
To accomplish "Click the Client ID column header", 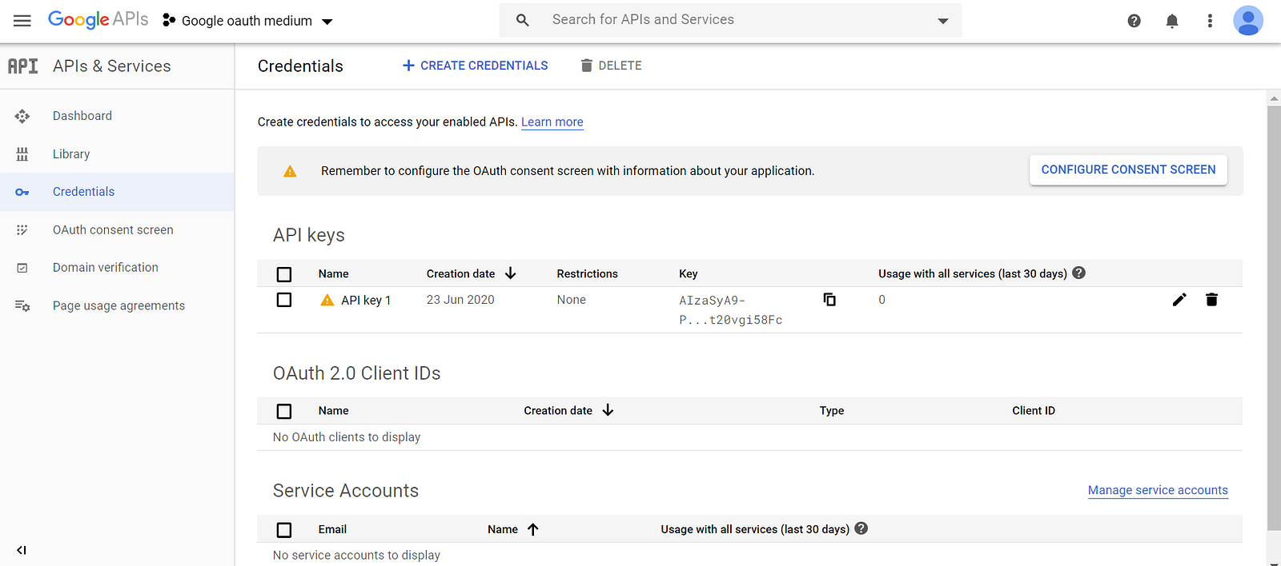I will (1034, 411).
